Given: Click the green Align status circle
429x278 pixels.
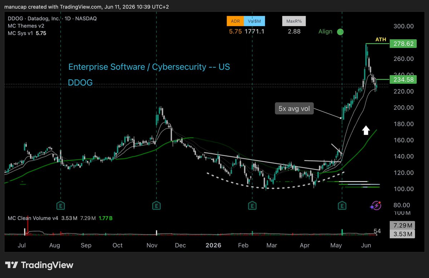Looking at the screenshot, I should coord(340,32).
